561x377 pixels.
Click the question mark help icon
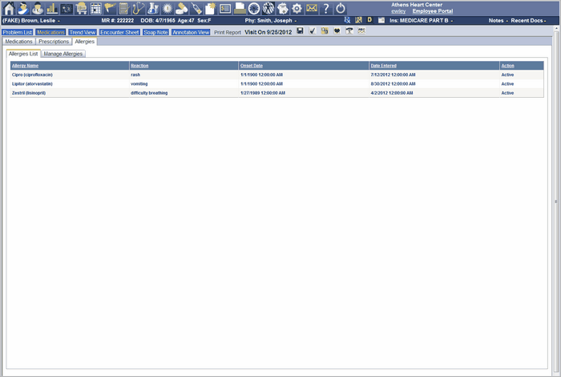(x=326, y=8)
